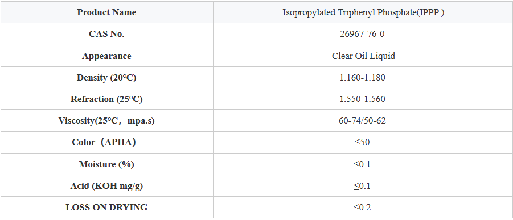Click the LOSS ON DRYING label
513x220 pixels.
tap(106, 208)
